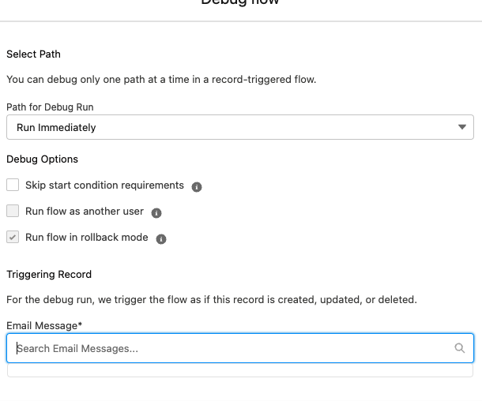The height and width of the screenshot is (401, 482).
Task: Tick the Run flow as another user checkbox
Action: pos(13,212)
